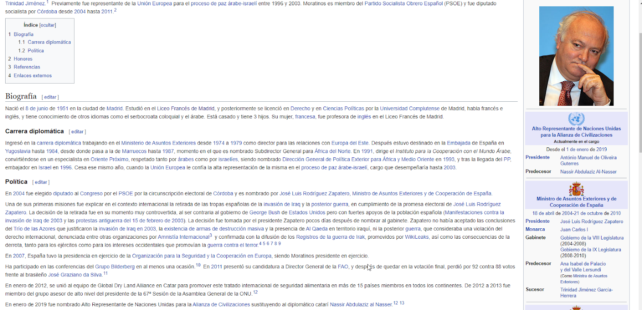Jump to '4 Enlaces externos' in index
This screenshot has width=642, height=310.
point(30,76)
